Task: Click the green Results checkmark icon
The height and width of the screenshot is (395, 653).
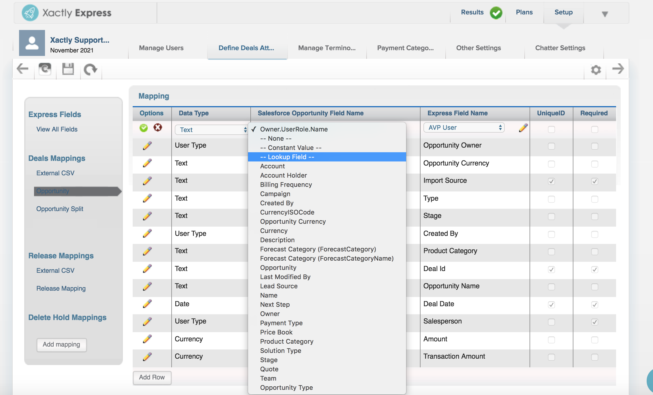Action: [496, 13]
